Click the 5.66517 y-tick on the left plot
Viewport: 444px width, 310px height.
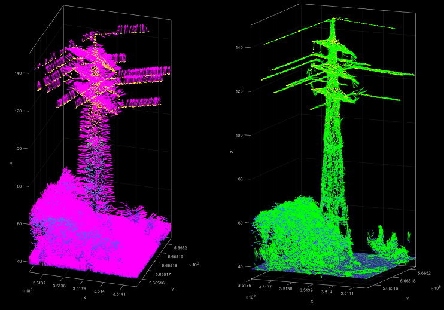point(156,274)
